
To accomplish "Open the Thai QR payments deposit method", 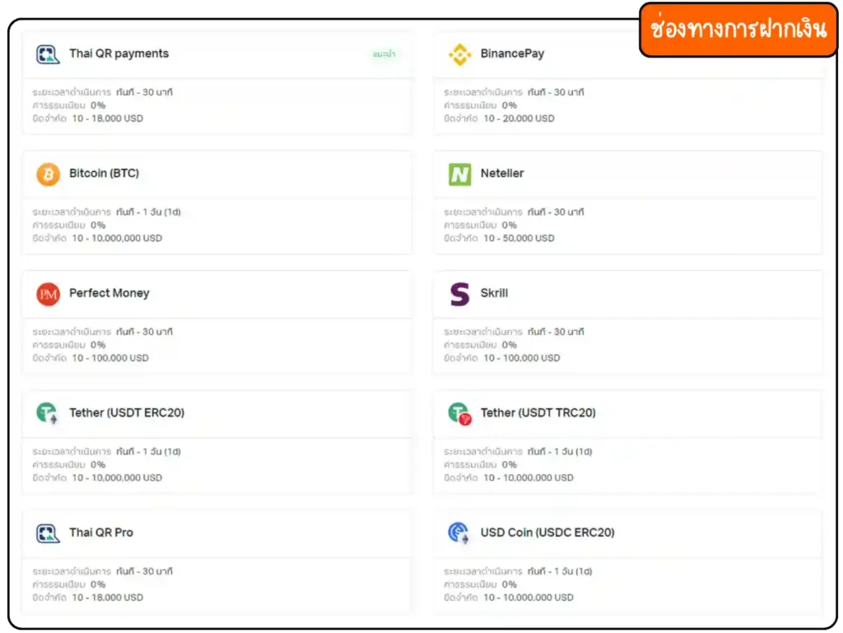I will [x=119, y=54].
